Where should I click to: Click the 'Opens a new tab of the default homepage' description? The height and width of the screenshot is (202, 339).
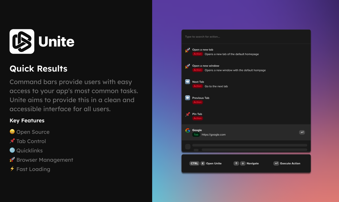(x=232, y=54)
